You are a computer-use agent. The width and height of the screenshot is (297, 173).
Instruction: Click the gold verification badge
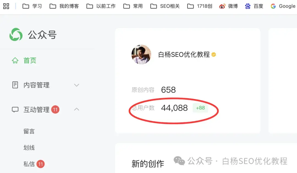tap(214, 54)
